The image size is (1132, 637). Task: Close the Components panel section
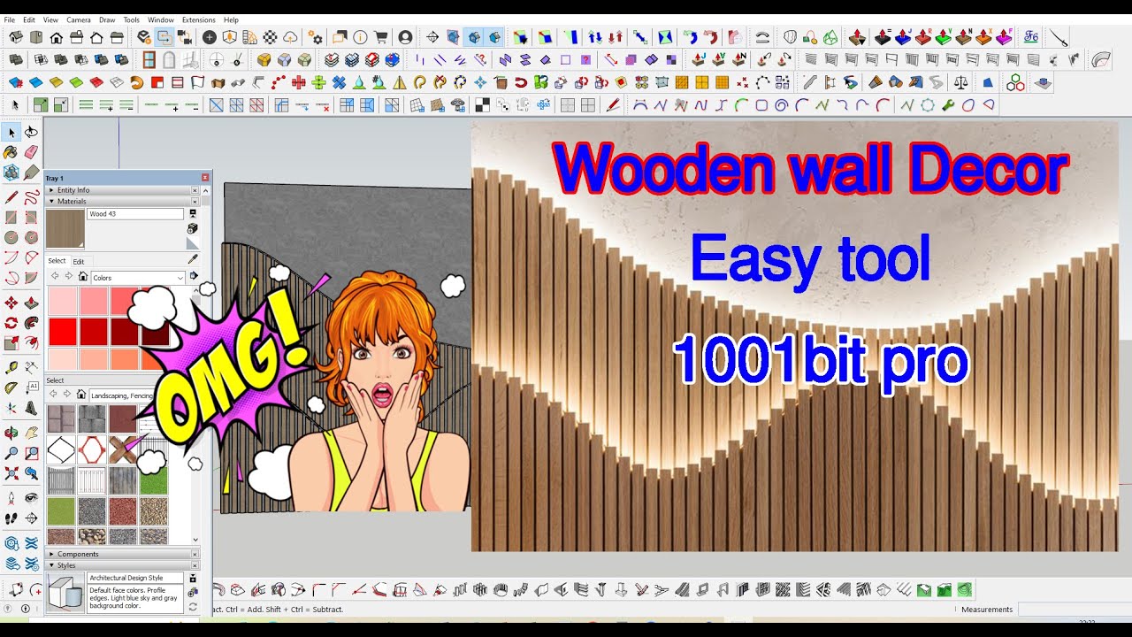tap(195, 554)
